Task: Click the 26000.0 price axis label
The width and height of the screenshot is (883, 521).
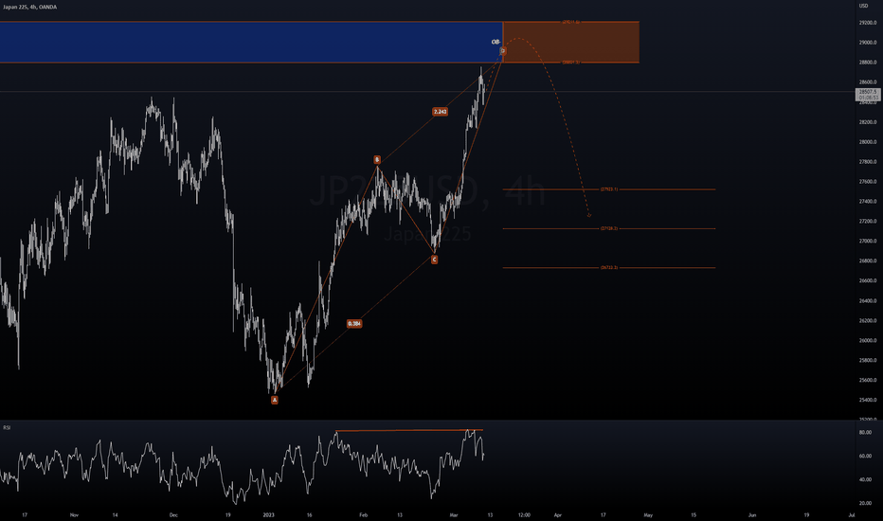Action: tap(868, 341)
